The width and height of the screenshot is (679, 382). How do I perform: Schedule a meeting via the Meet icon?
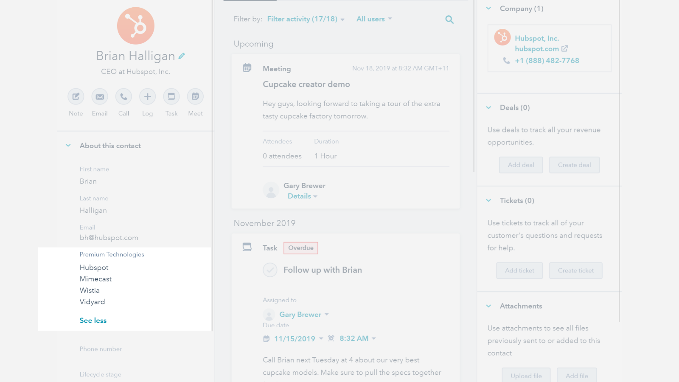(195, 97)
